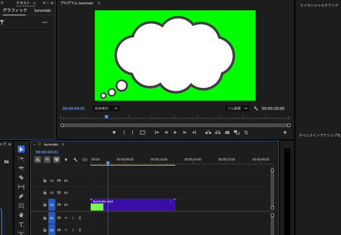This screenshot has height=235, width=341.
Task: Click the Export Frame camera icon
Action: pyautogui.click(x=227, y=133)
